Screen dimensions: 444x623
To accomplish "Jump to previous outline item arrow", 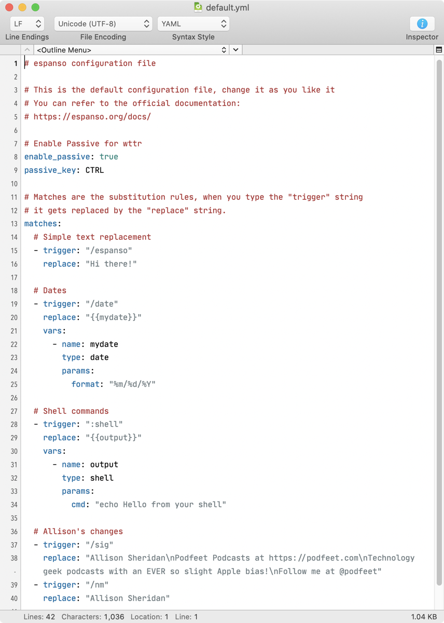I will (x=27, y=50).
